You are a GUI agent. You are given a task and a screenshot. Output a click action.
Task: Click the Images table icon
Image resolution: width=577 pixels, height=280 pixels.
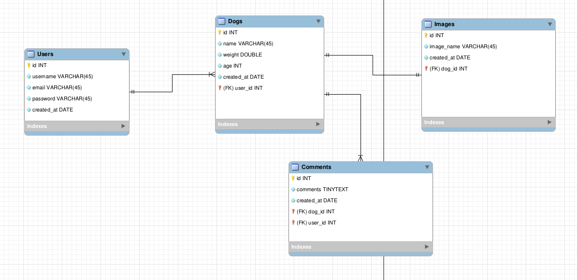[428, 24]
